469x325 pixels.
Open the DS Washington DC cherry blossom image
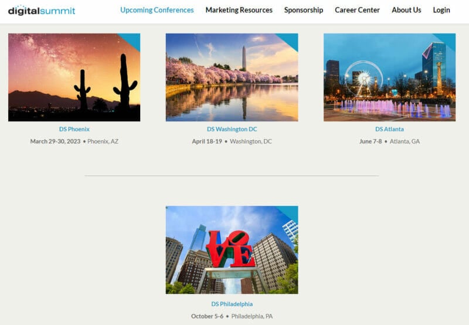point(232,77)
